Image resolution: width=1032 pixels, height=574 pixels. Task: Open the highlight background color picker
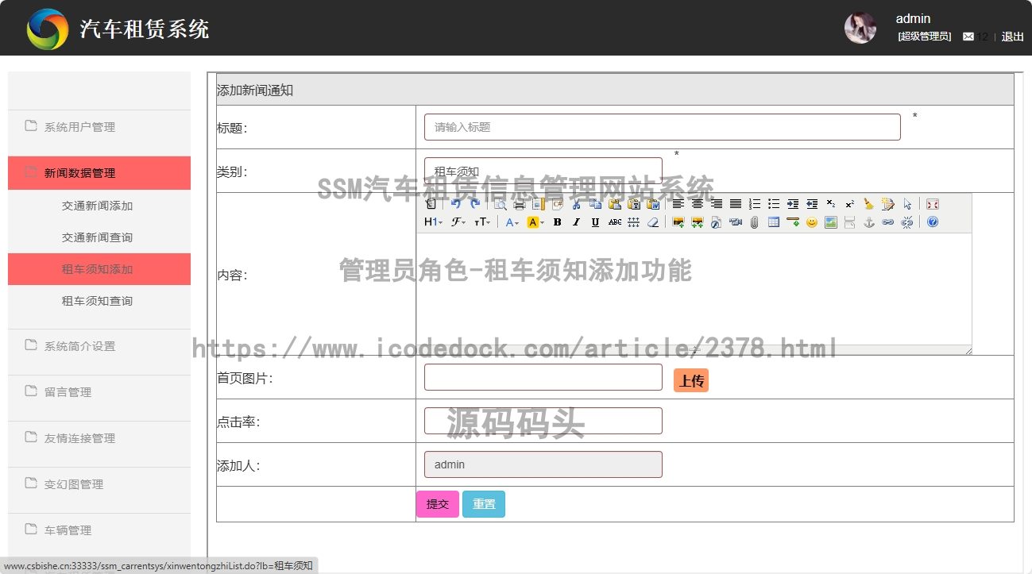coord(536,222)
